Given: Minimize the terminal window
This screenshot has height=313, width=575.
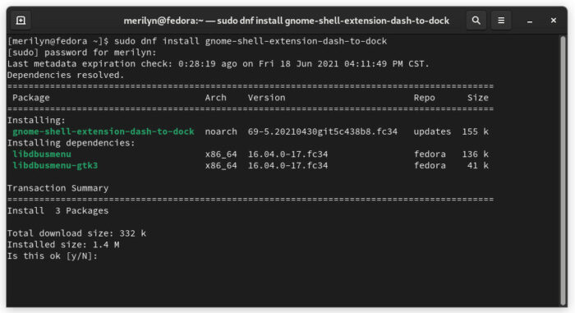Looking at the screenshot, I should click(530, 21).
